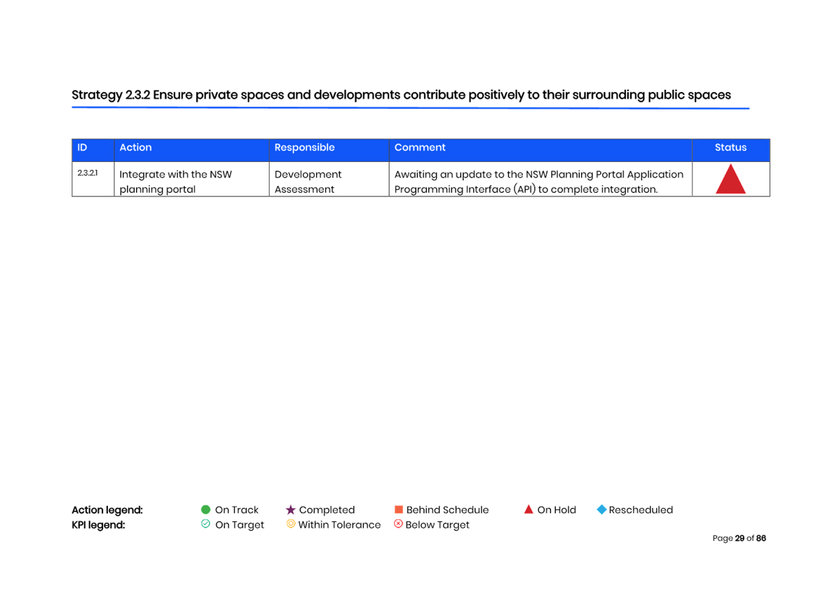Click the 'Page 29 of 86' footer
The height and width of the screenshot is (592, 837).
(740, 538)
